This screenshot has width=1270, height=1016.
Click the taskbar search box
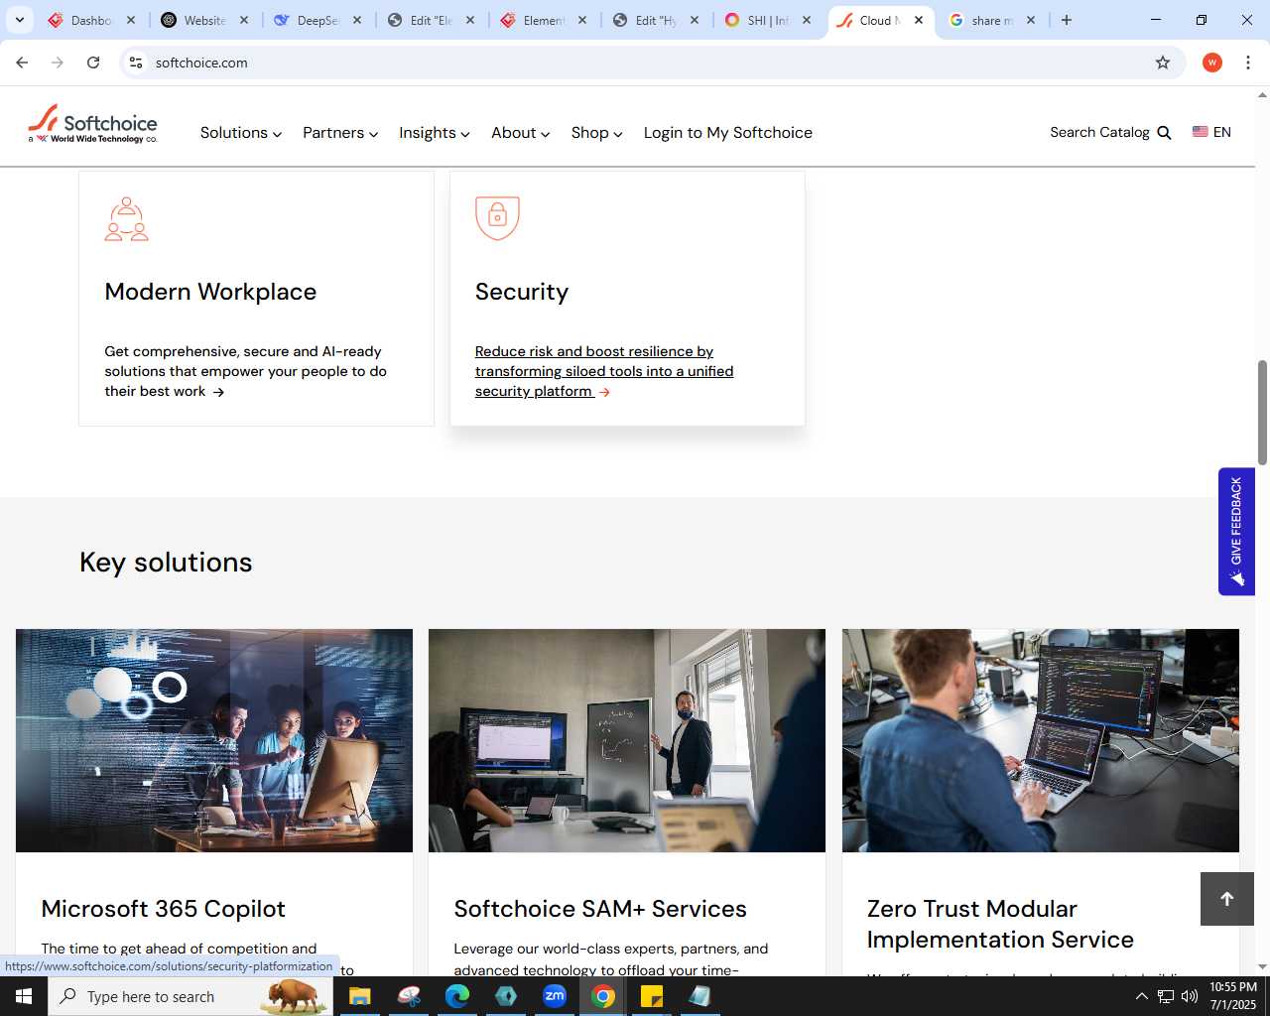click(x=190, y=996)
